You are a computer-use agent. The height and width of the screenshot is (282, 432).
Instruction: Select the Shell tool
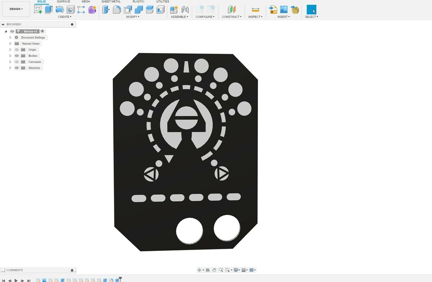click(128, 10)
